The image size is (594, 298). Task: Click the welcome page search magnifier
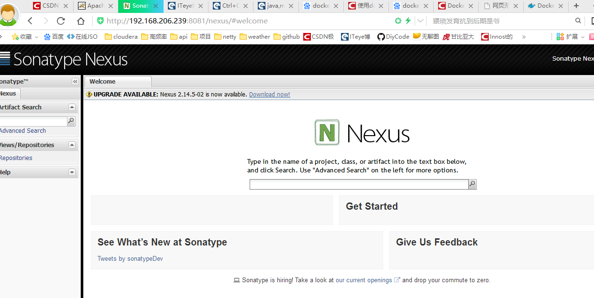[x=473, y=184]
